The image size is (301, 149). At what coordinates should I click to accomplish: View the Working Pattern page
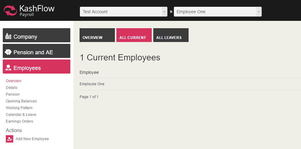pos(19,108)
